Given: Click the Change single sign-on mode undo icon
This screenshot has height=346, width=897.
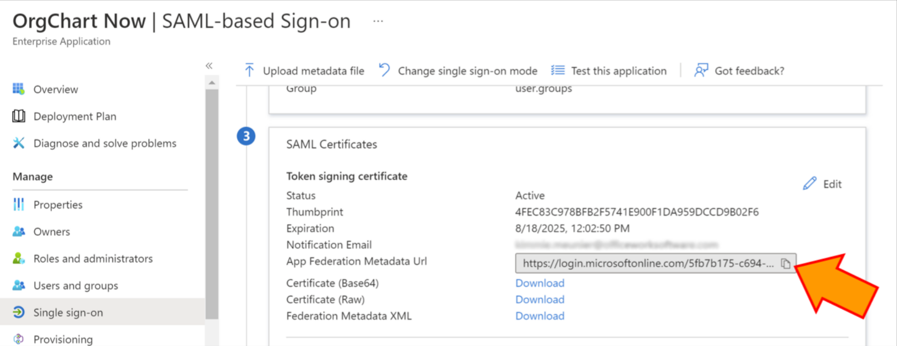Looking at the screenshot, I should (x=384, y=69).
